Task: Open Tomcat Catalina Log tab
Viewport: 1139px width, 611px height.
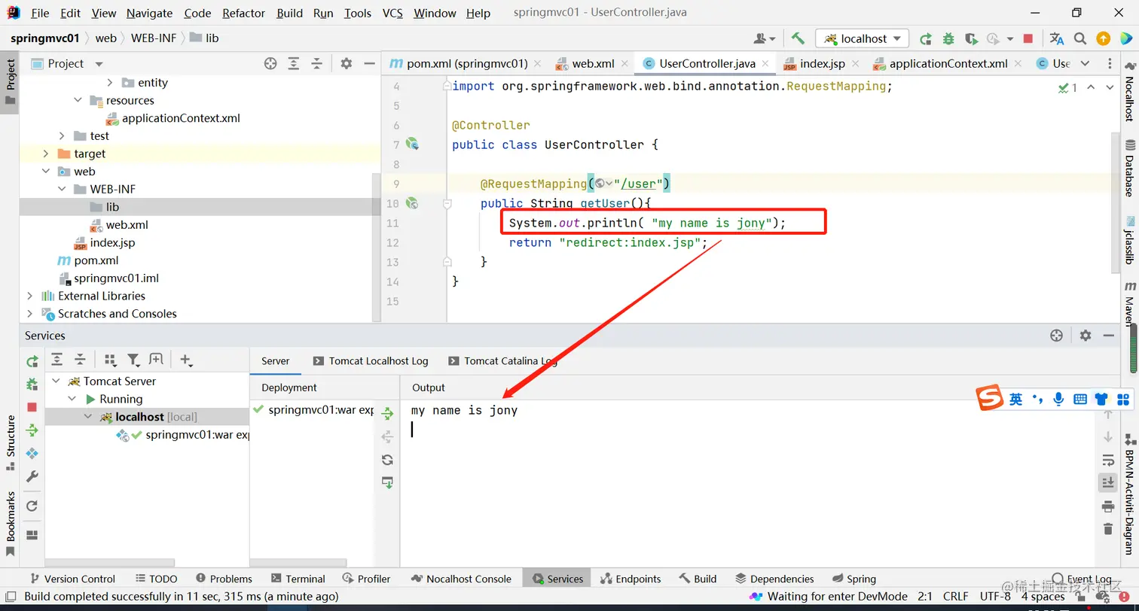Action: point(502,361)
